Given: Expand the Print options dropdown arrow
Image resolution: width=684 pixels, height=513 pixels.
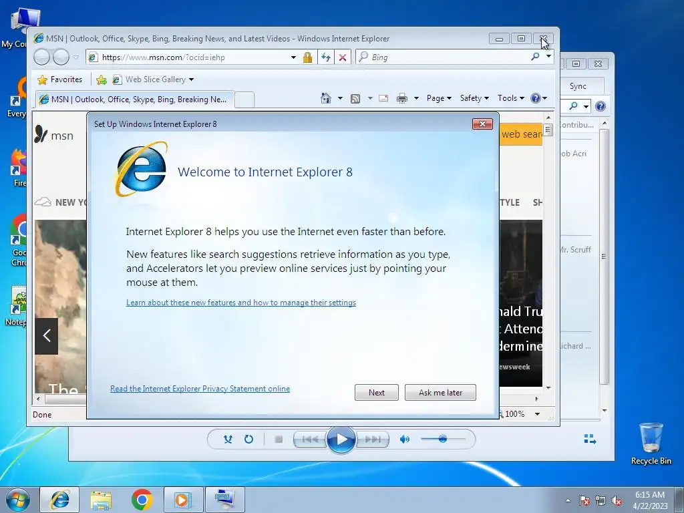Looking at the screenshot, I should tap(417, 98).
